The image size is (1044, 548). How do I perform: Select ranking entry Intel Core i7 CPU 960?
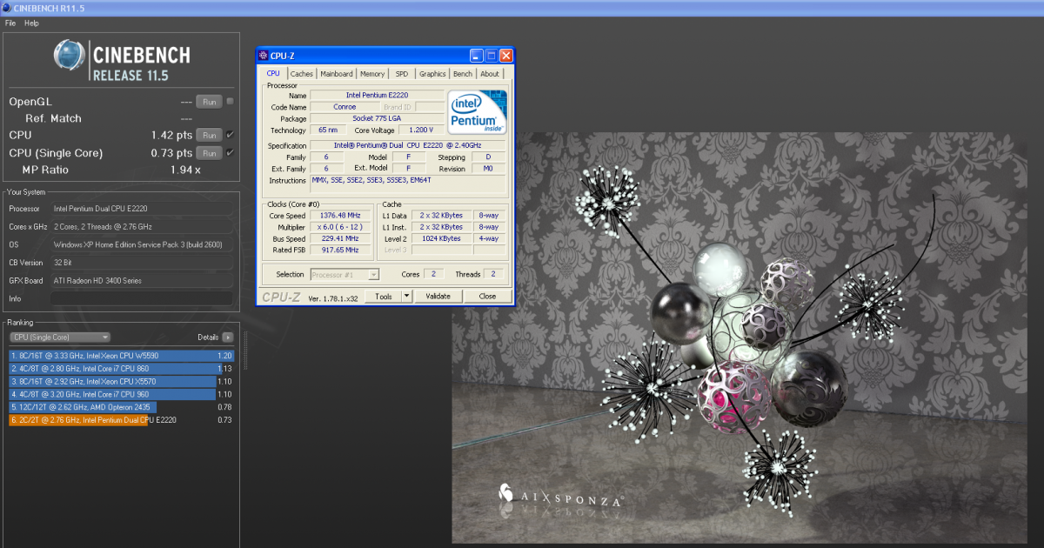(x=121, y=394)
